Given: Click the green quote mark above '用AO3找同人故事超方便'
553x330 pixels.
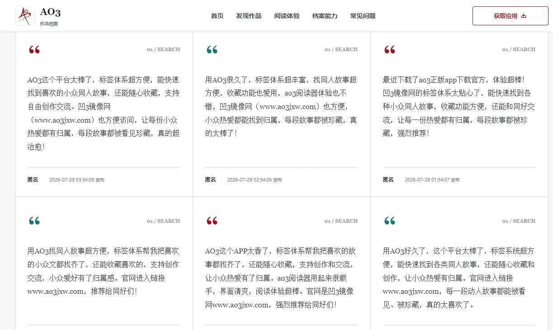Looking at the screenshot, I should pyautogui.click(x=34, y=221).
